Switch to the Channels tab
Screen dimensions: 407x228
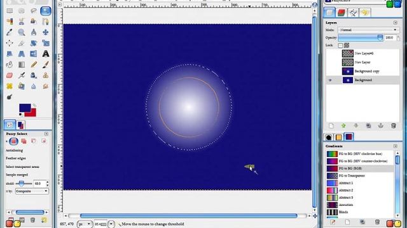(x=341, y=13)
